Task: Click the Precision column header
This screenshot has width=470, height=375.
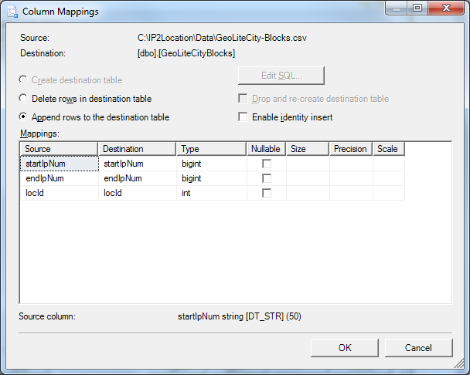Action: [351, 149]
